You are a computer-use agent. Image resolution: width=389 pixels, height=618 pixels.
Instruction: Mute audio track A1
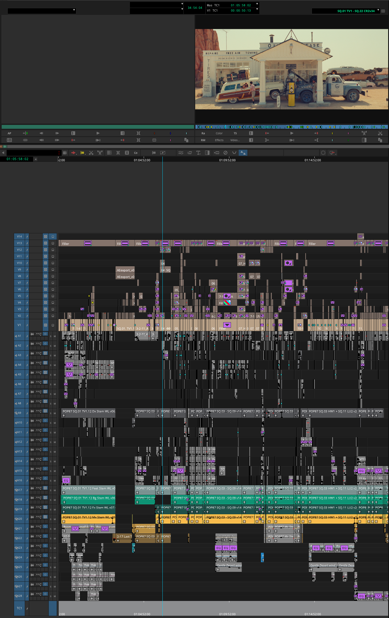tap(55, 336)
